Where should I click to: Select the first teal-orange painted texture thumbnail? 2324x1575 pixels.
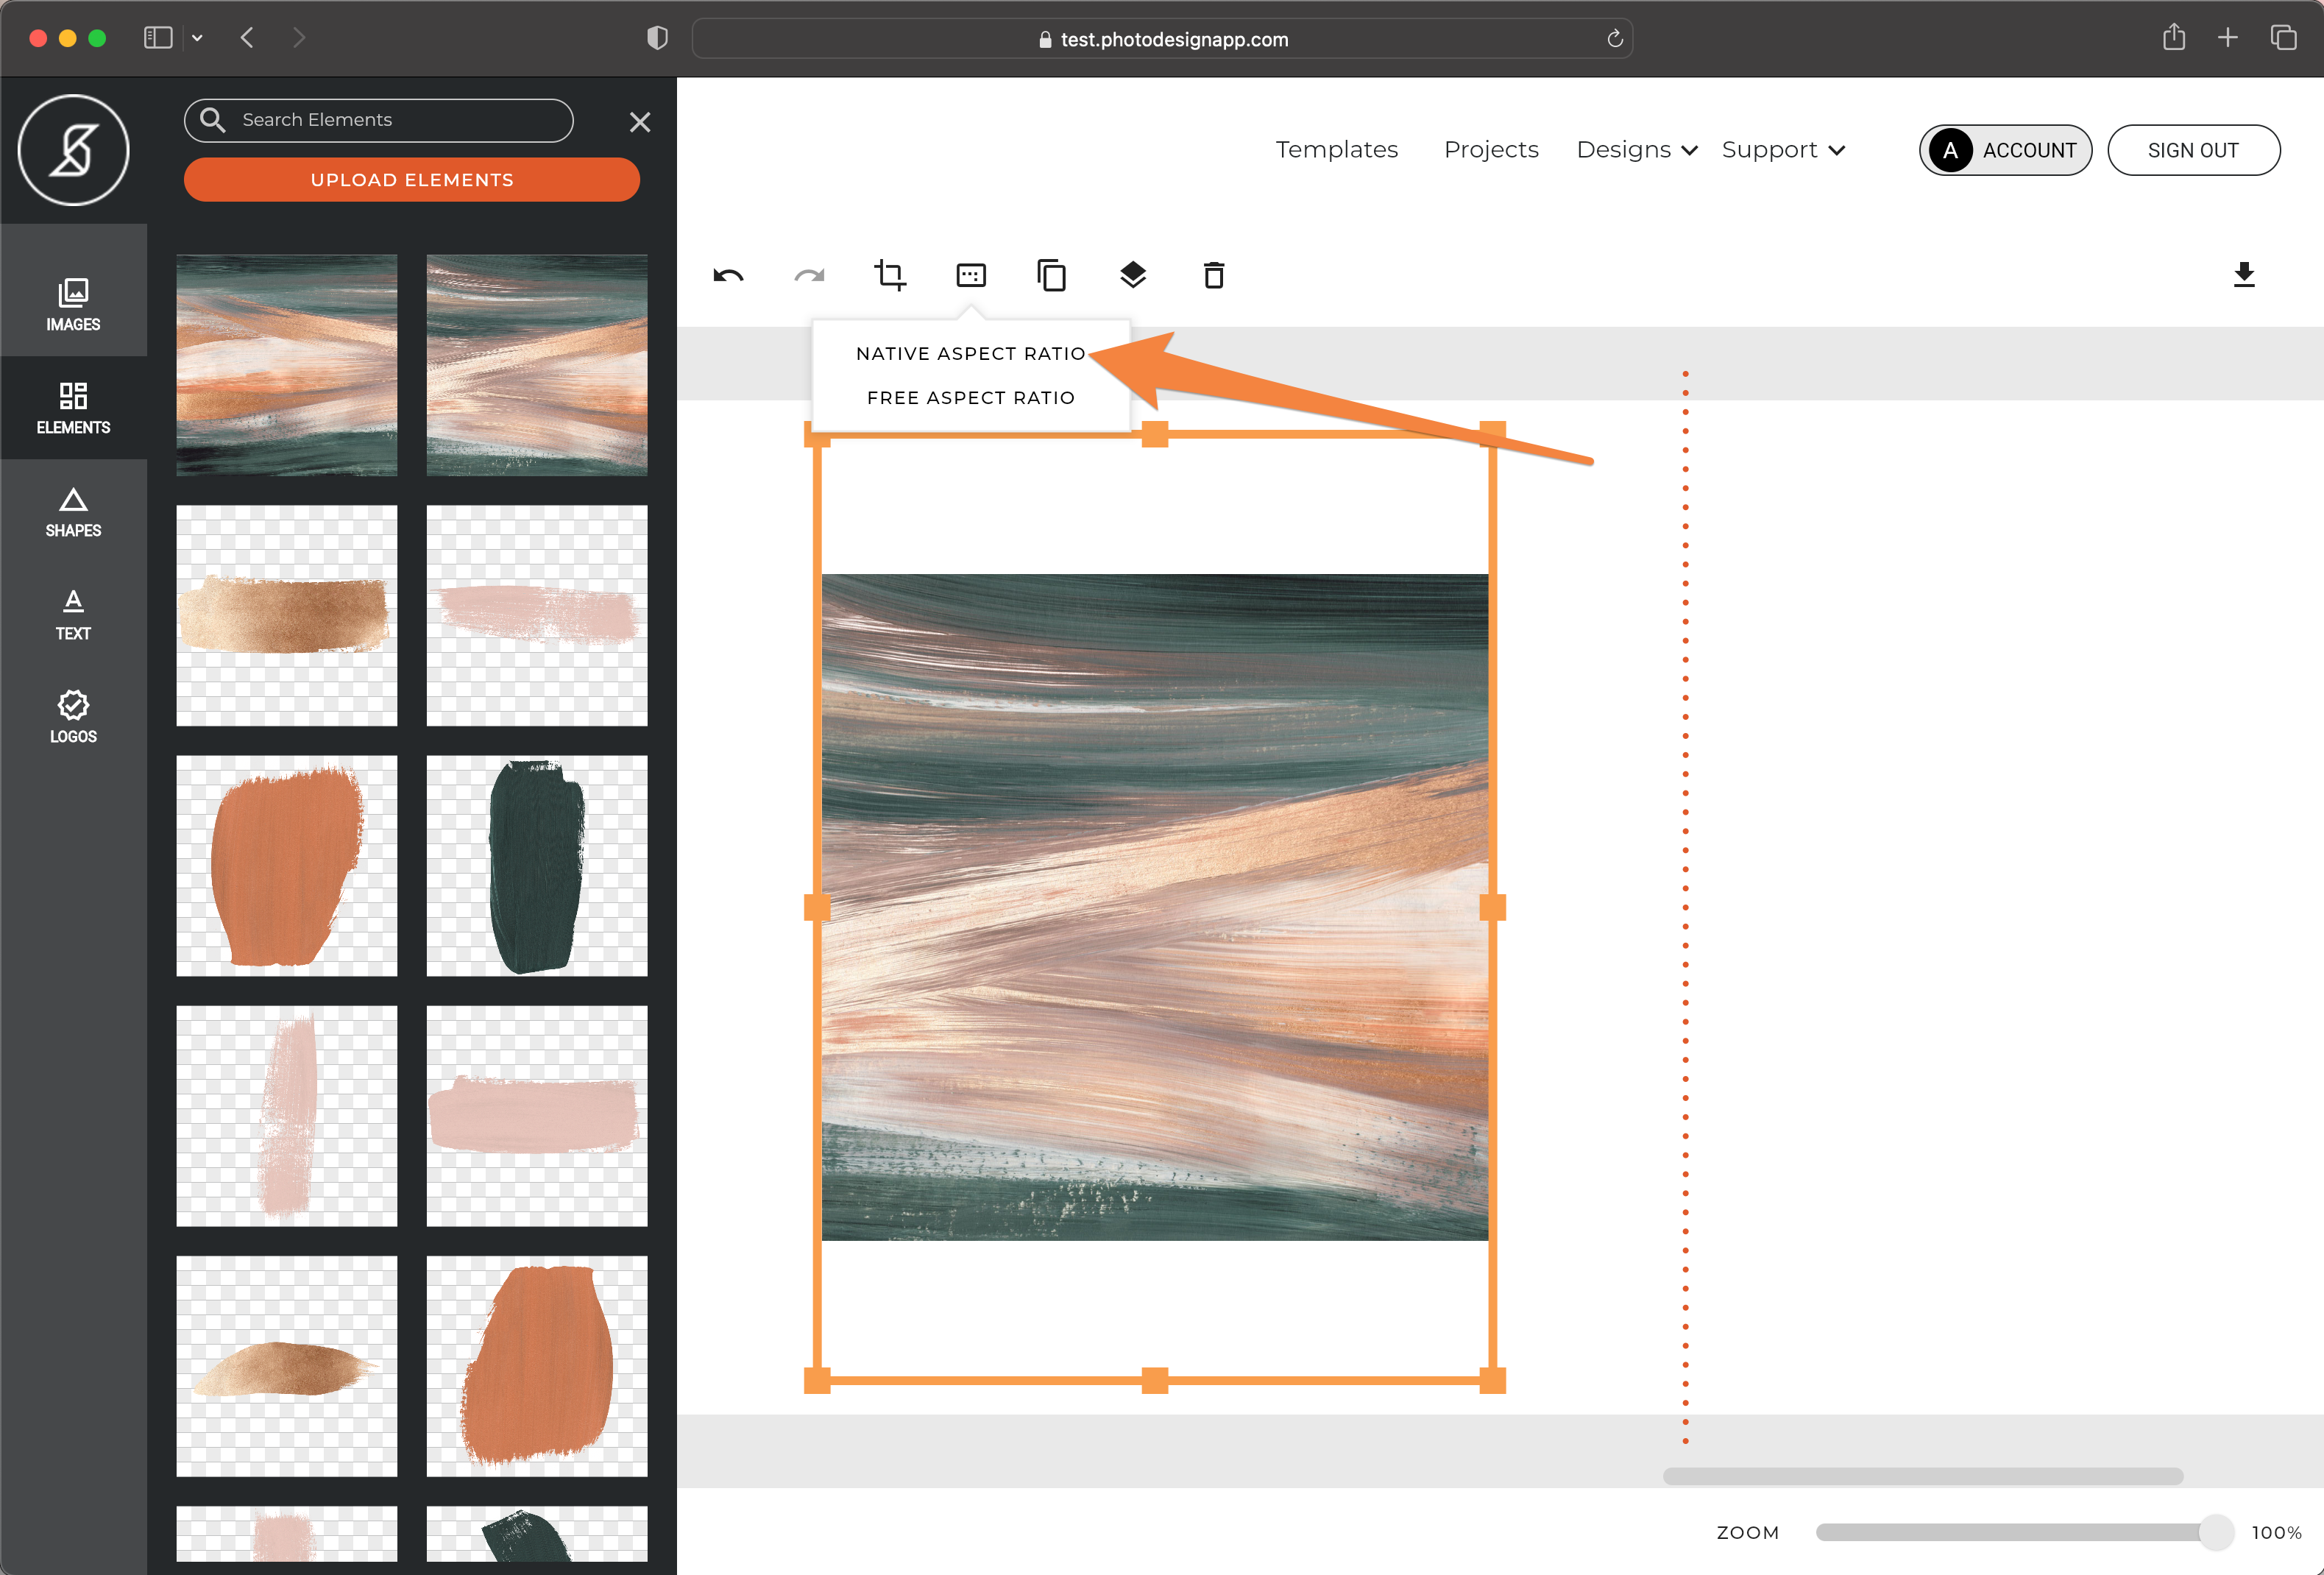tap(287, 365)
